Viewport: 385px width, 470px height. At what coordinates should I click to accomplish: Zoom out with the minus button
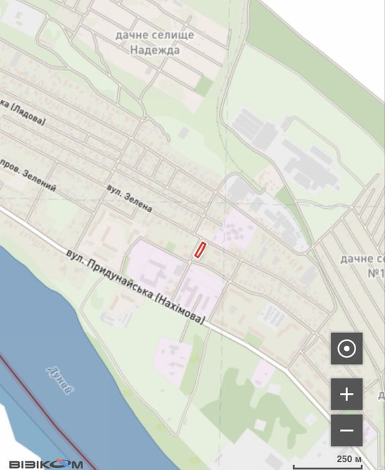[x=347, y=430]
